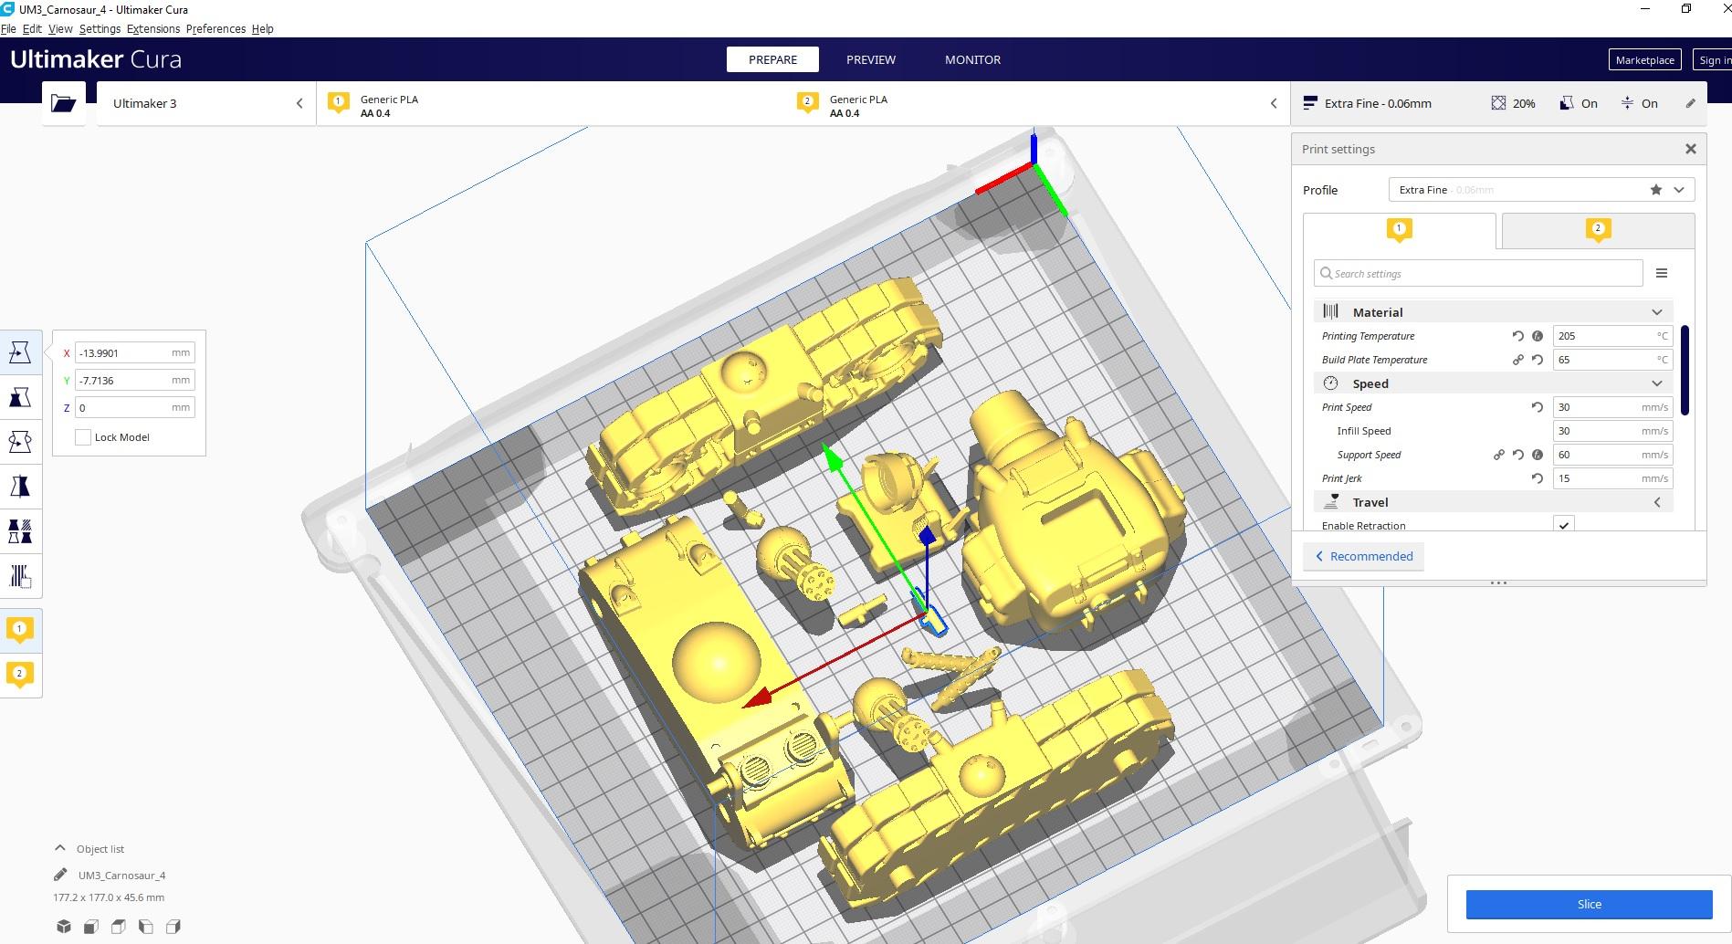Switch to the front view cube icon

(91, 927)
